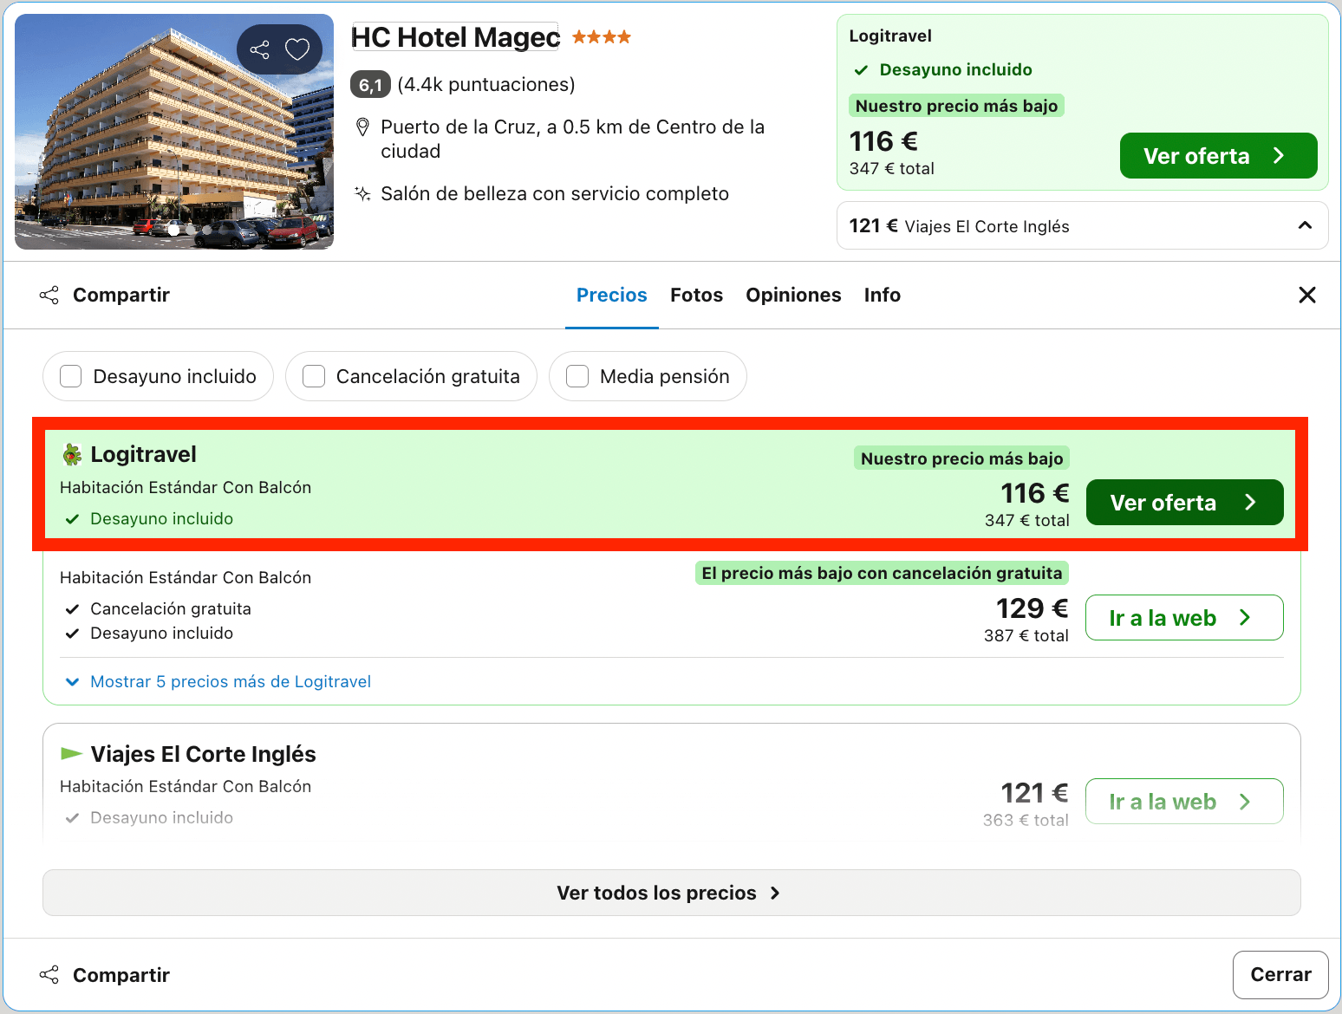Save hotel with the heart icon
The image size is (1342, 1014).
tap(297, 49)
